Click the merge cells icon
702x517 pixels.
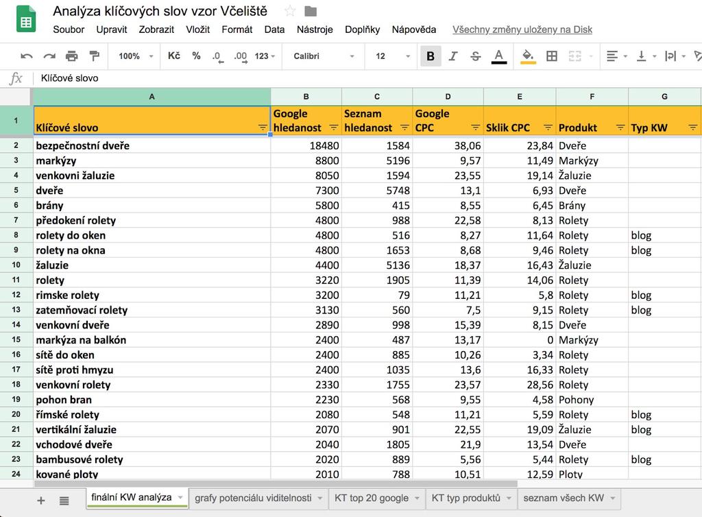(x=575, y=56)
